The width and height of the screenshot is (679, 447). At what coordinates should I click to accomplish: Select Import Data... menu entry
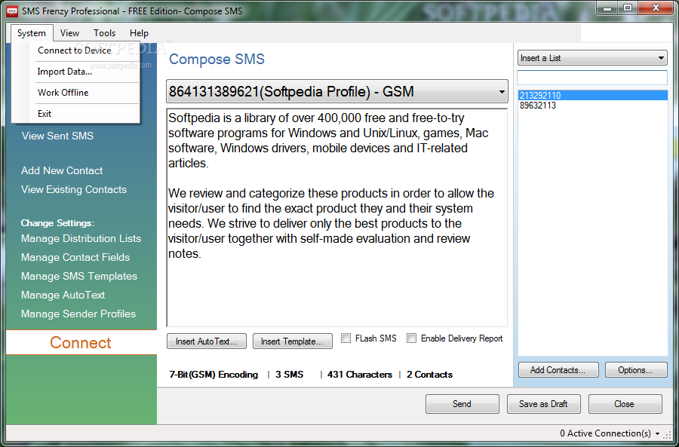click(x=65, y=72)
